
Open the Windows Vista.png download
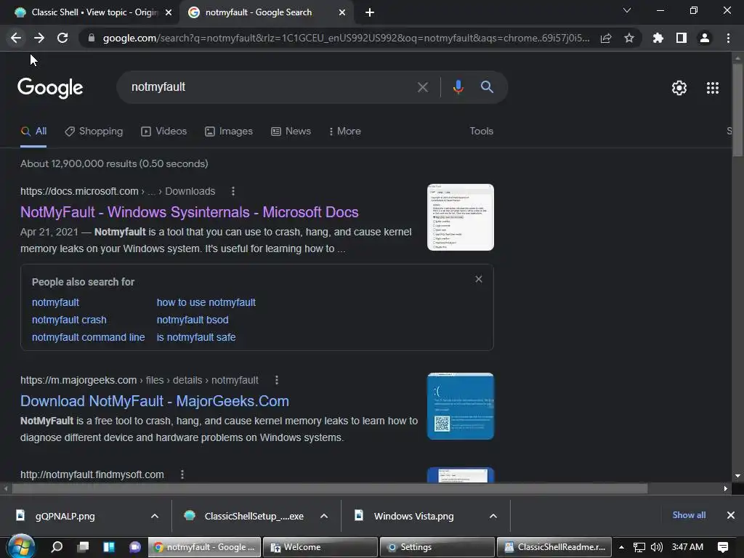click(x=413, y=517)
